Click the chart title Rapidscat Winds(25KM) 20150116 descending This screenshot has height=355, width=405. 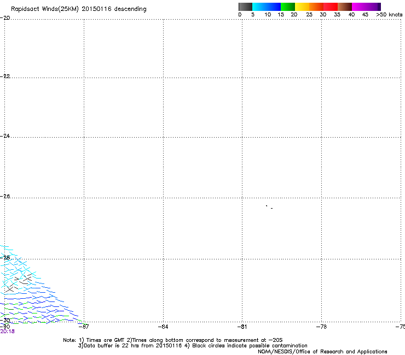[x=78, y=9]
